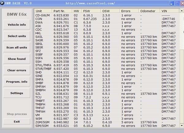This screenshot has width=184, height=133.
Task: Select the STVL/TMFA unit row
Action: [x=107, y=65]
